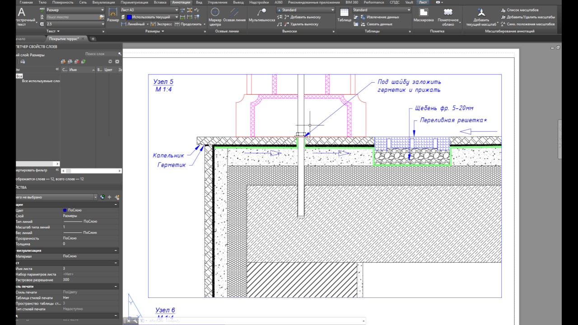This screenshot has height=325, width=578.
Task: Click in the Поиск текста field
Action: coord(73,17)
